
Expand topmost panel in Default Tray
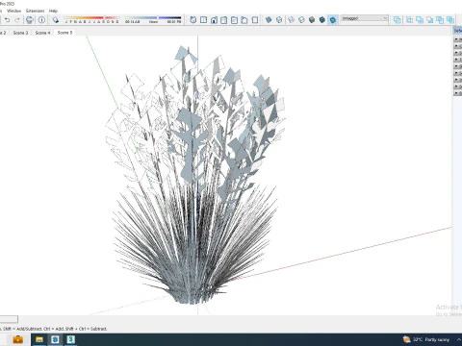pyautogui.click(x=458, y=39)
